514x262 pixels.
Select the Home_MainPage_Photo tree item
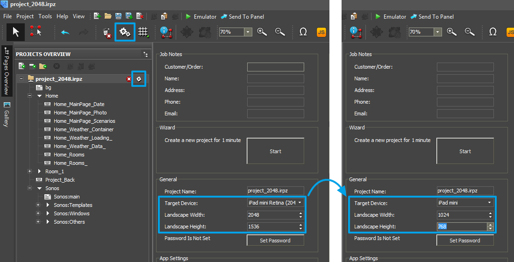80,113
